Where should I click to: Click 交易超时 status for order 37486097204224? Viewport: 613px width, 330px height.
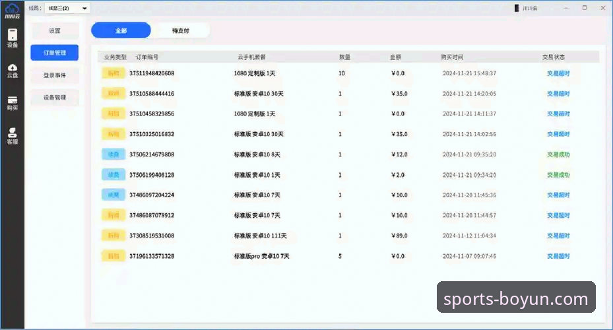pyautogui.click(x=558, y=195)
